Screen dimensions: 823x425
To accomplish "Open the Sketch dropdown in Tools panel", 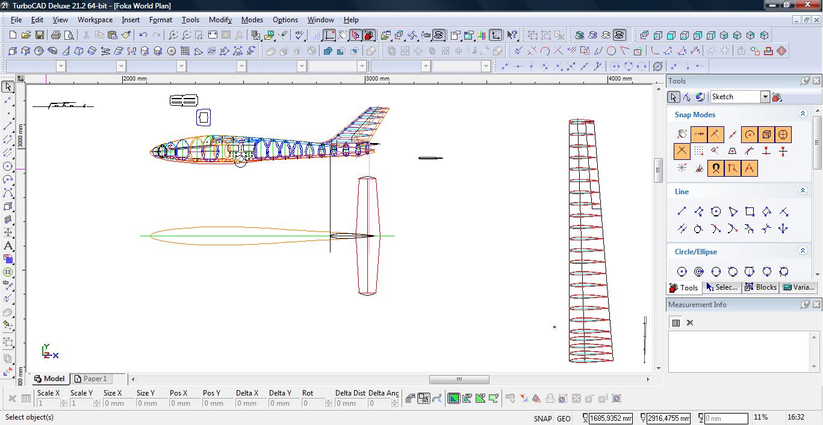I will [x=765, y=97].
